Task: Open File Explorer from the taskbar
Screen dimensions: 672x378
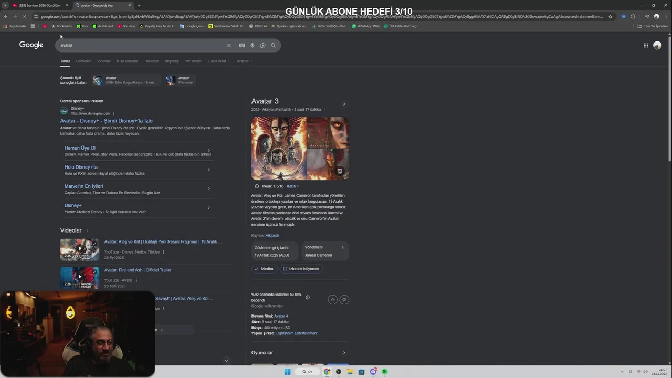Action: (350, 372)
